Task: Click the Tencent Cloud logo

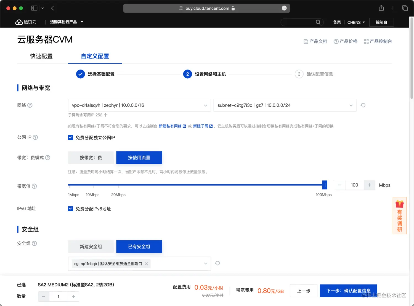Action: [26, 22]
